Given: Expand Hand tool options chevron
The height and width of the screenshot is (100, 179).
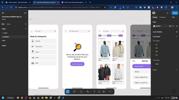Looking at the screenshot, I should click(x=70, y=92).
